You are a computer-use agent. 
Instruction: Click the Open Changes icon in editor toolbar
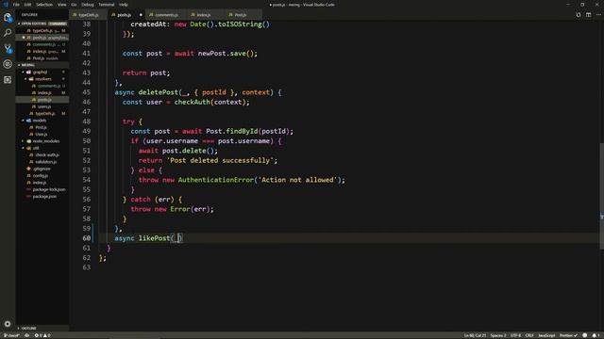pos(579,15)
